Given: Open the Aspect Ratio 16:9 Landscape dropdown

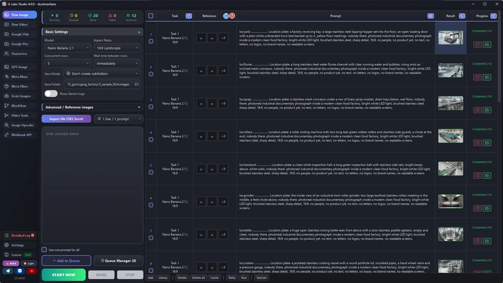Looking at the screenshot, I should click(117, 48).
